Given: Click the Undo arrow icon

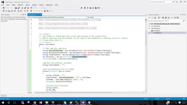Looking at the screenshot, I should (31, 8).
